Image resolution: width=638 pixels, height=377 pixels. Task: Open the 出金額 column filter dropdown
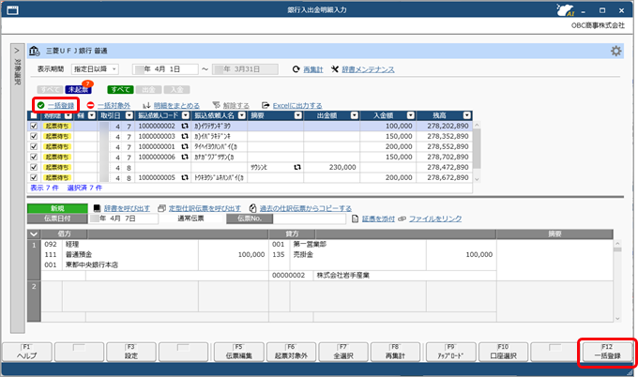click(355, 115)
